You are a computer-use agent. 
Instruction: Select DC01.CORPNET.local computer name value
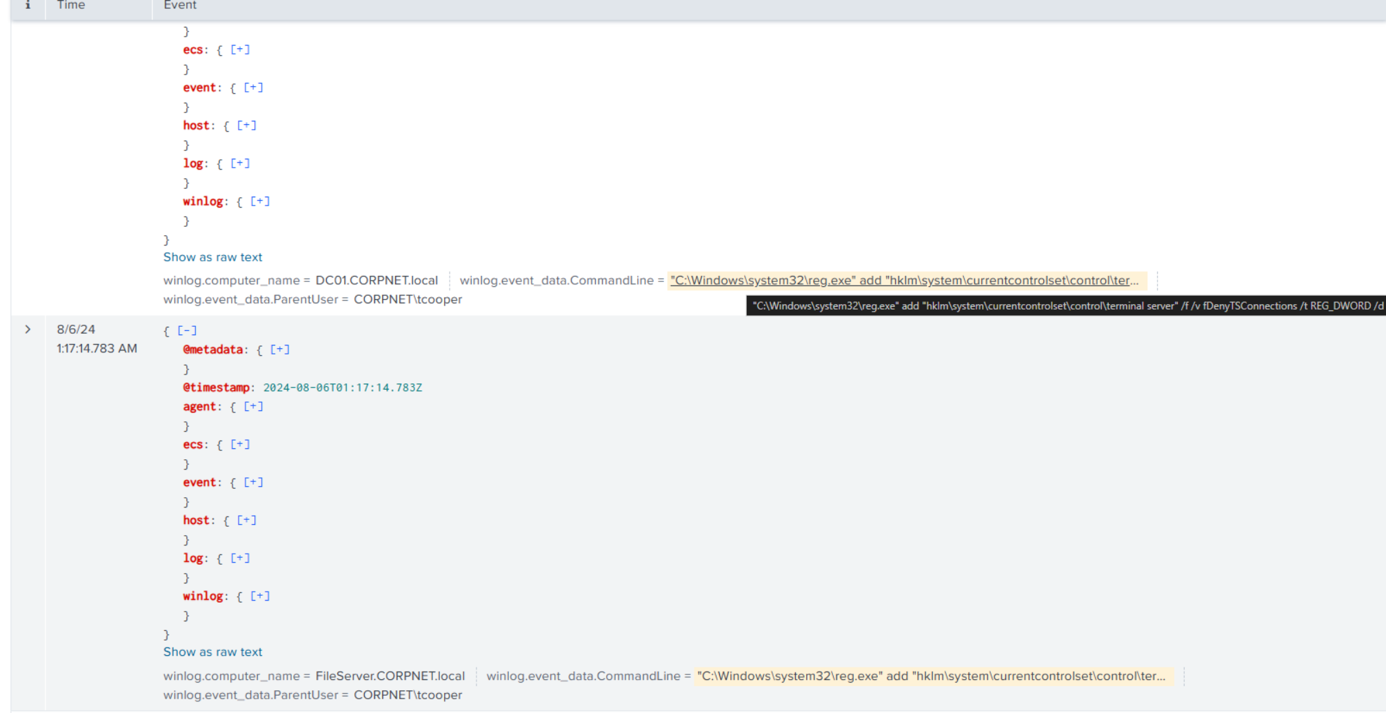point(376,281)
